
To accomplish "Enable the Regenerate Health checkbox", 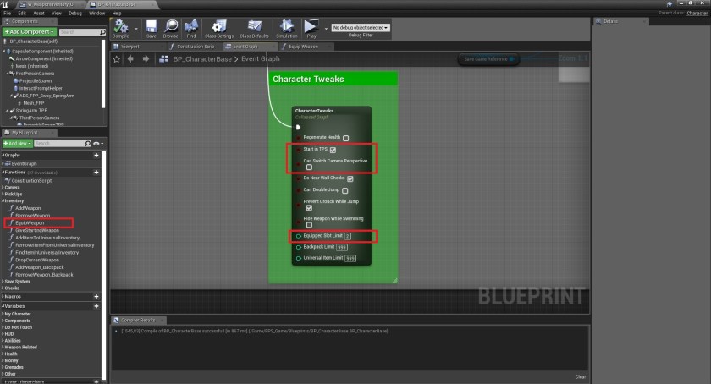I will pos(346,137).
